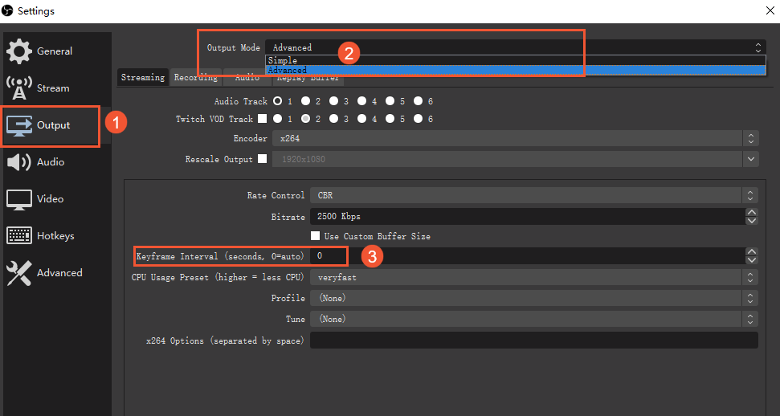Select Twitch VOD Track 4 radio button
Viewport: 780px width, 416px height.
(x=362, y=118)
